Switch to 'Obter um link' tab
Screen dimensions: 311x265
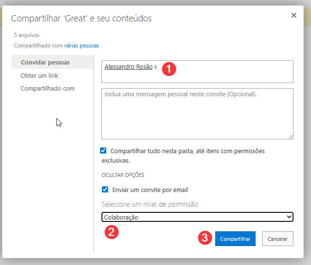[39, 75]
